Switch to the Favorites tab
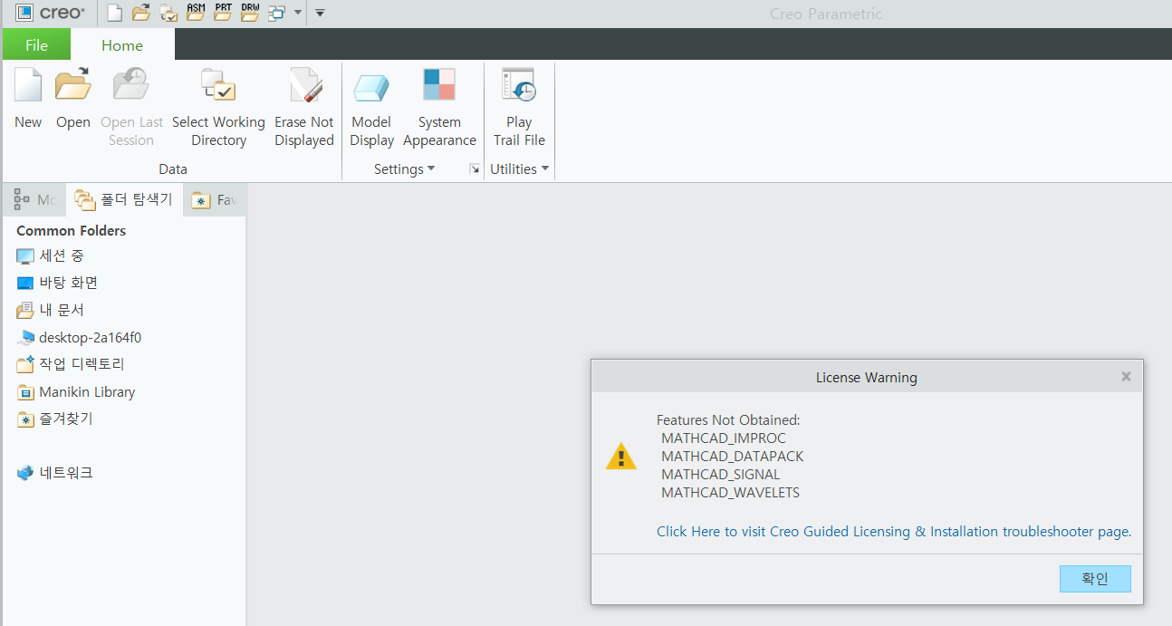The image size is (1172, 626). (215, 199)
